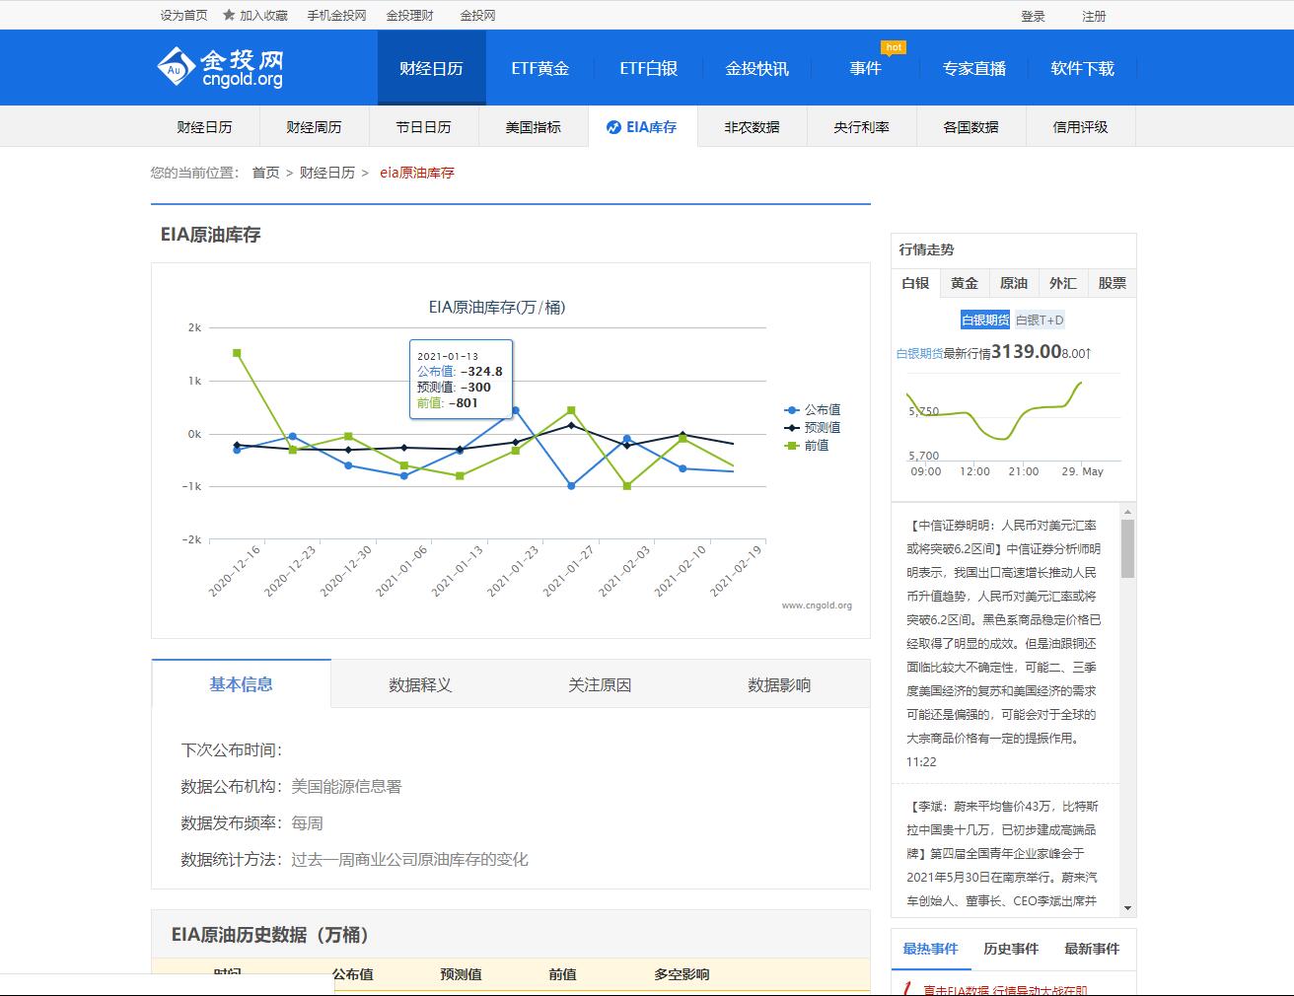Switch to the 历史事件 tab
1294x996 pixels.
coord(1010,949)
